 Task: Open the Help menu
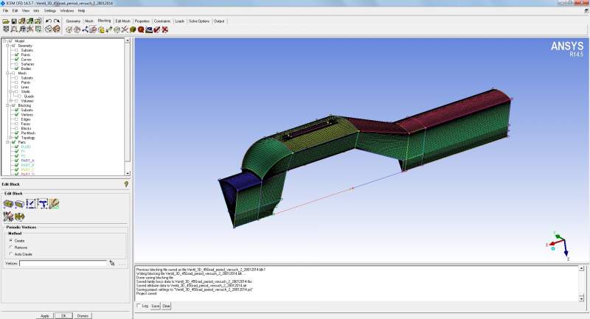click(81, 10)
